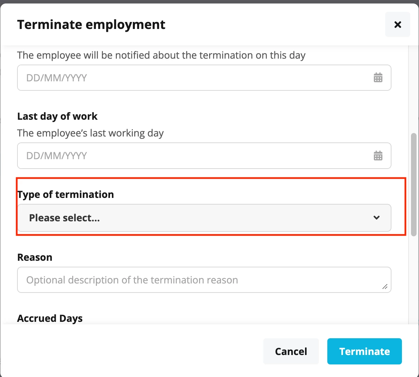Viewport: 419px width, 377px height.
Task: Click the dialog's vertical scrollbar thumb
Action: (414, 184)
